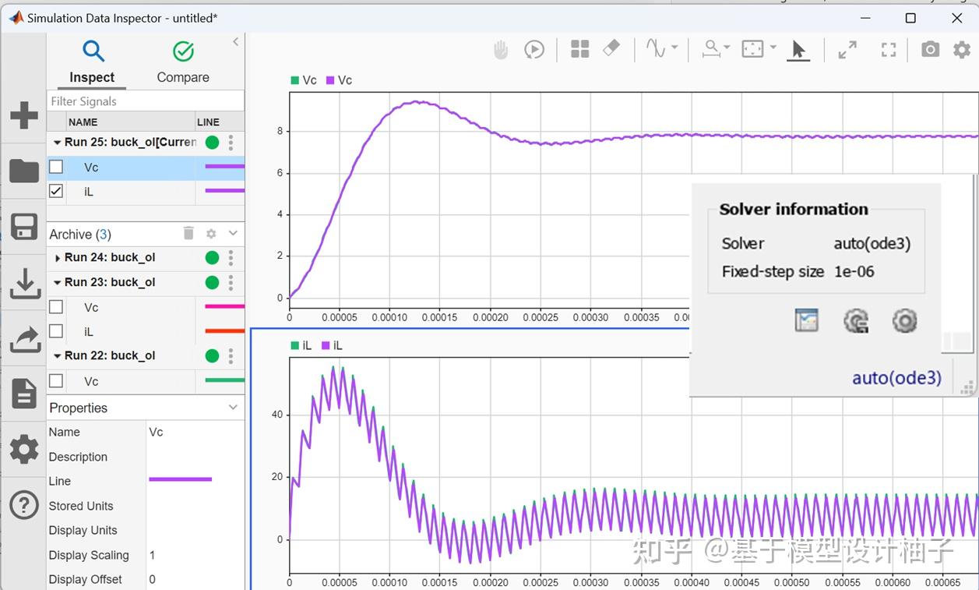Switch to the Inspect tab
The height and width of the screenshot is (590, 979).
pos(92,62)
